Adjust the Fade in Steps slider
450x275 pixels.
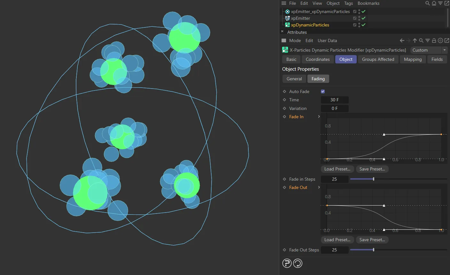[373, 179]
